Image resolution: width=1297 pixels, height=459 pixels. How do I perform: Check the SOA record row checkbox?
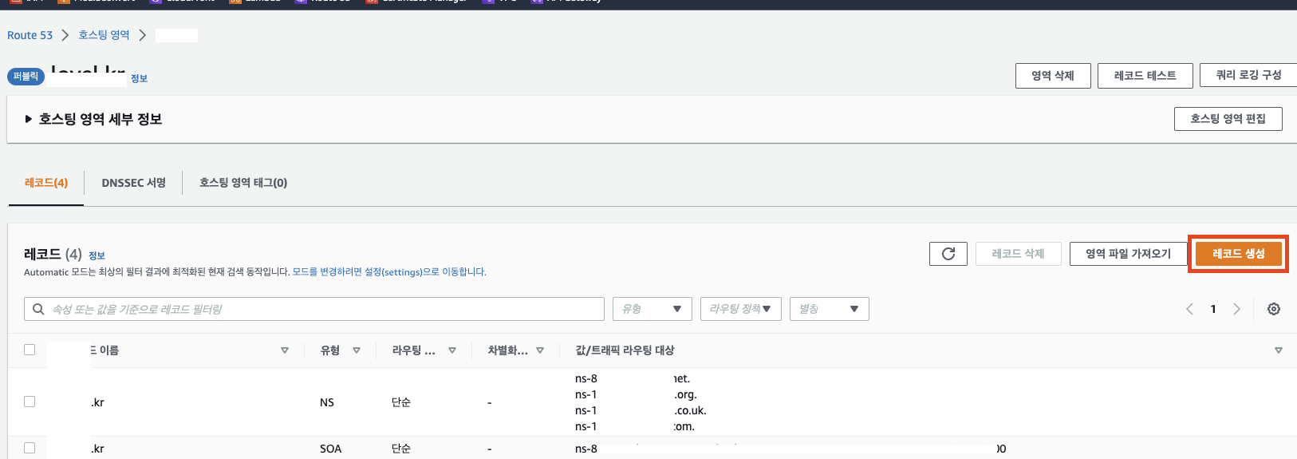pyautogui.click(x=30, y=448)
